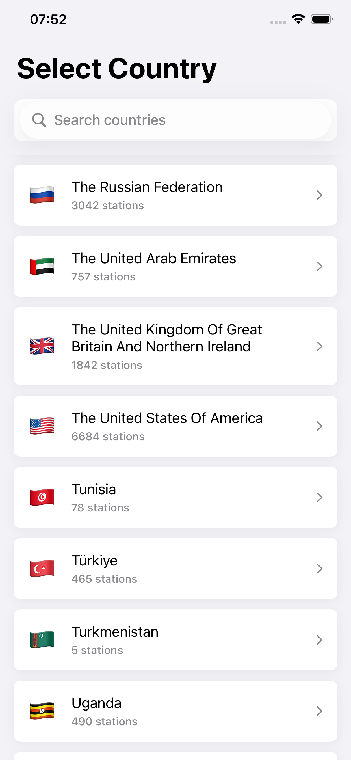The width and height of the screenshot is (351, 760).
Task: Tap the Uganda flag icon
Action: [x=42, y=711]
